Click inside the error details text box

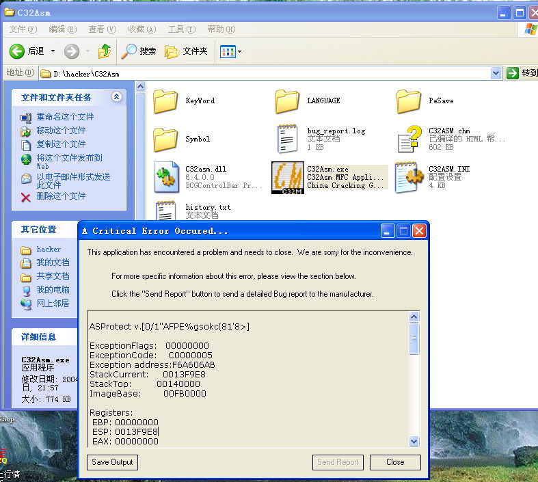click(248, 379)
